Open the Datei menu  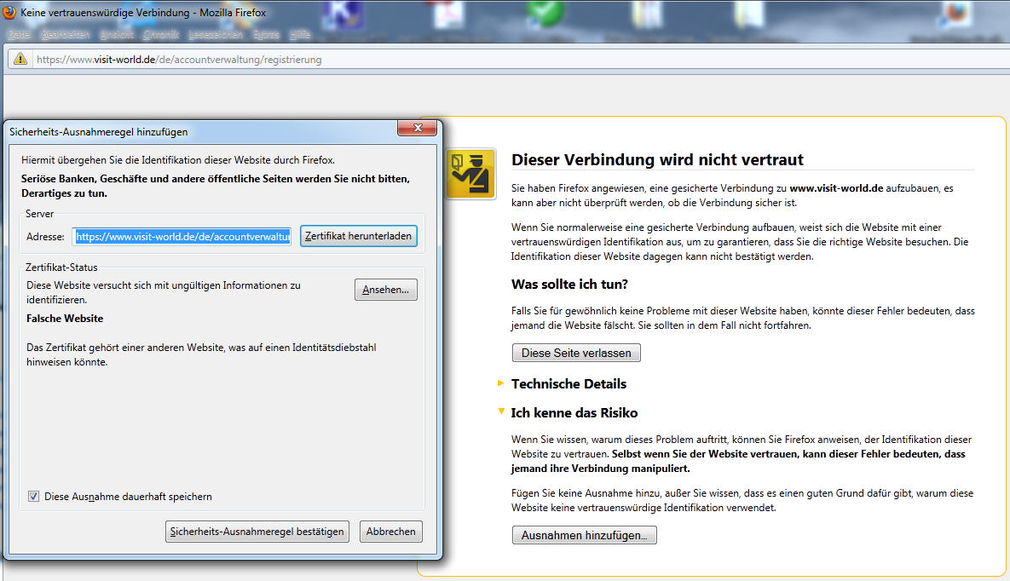pos(19,35)
